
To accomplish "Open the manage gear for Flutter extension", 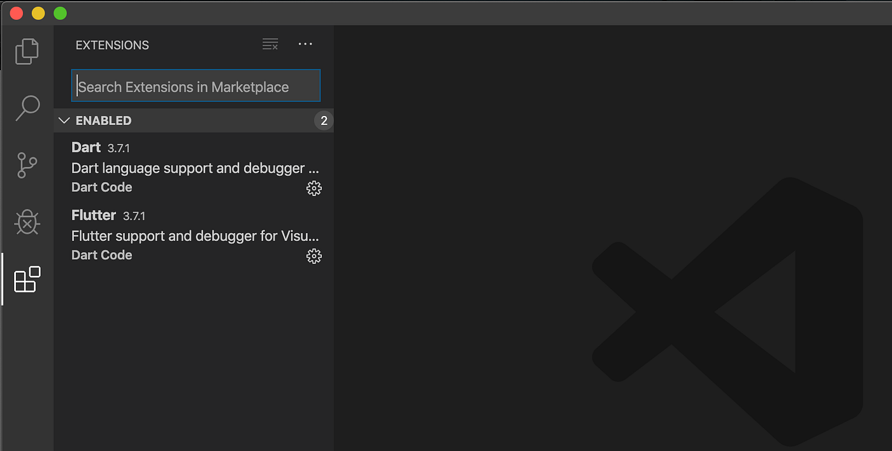I will point(314,256).
